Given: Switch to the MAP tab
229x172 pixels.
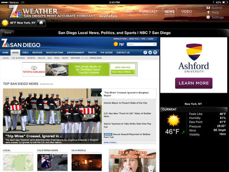Looking at the screenshot, I should click(x=128, y=11).
